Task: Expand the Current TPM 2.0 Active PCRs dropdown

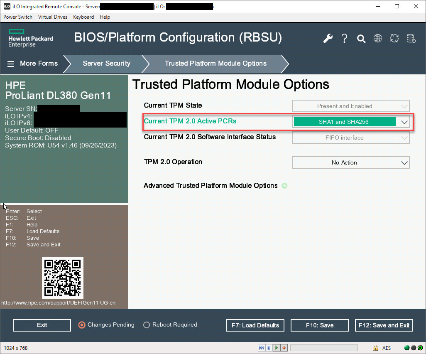Action: [351, 122]
